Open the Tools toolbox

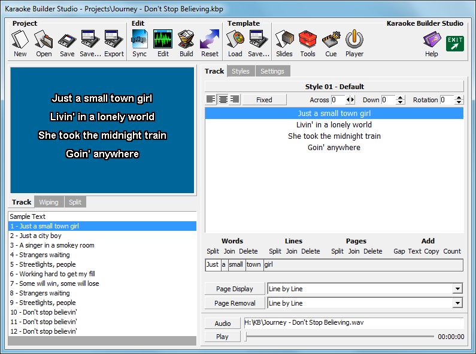(308, 43)
